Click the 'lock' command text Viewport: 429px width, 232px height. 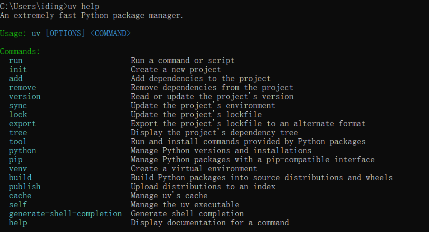tap(18, 114)
